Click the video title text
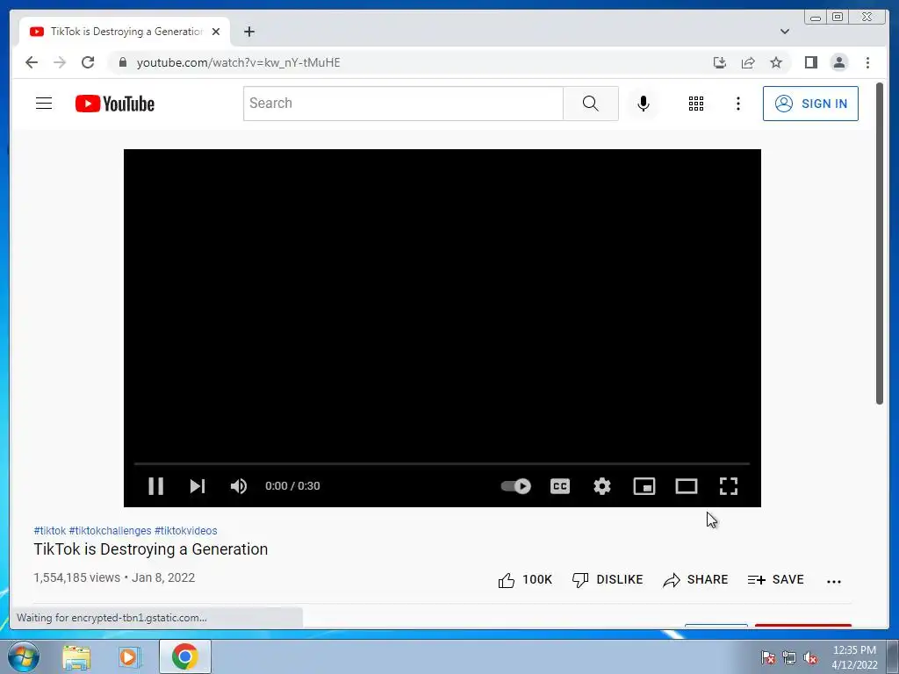The height and width of the screenshot is (674, 899). click(151, 549)
